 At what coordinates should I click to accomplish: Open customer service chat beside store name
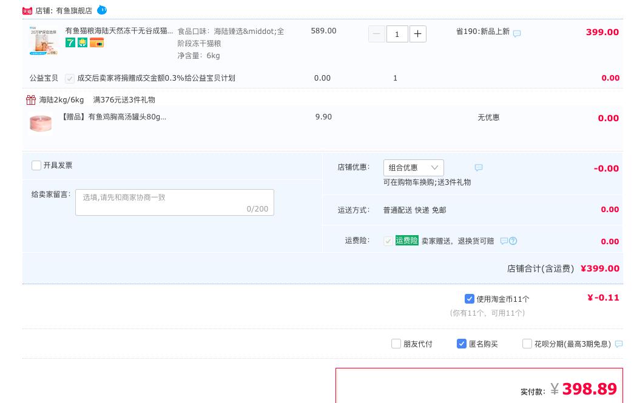click(102, 10)
